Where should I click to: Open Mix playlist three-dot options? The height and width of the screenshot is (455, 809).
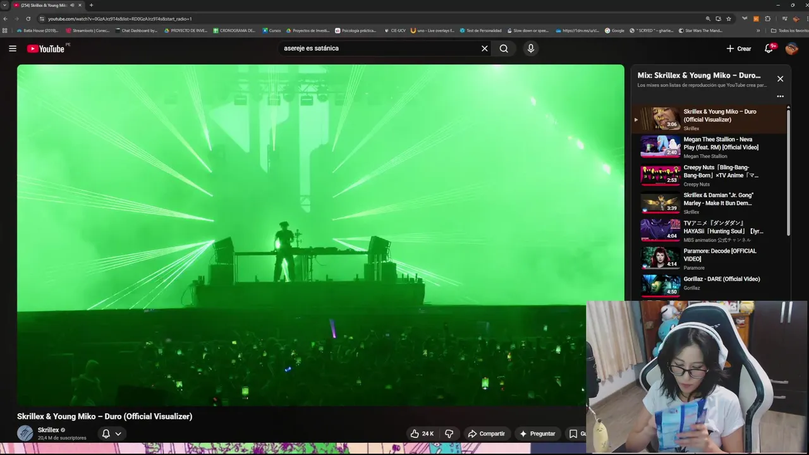point(780,97)
